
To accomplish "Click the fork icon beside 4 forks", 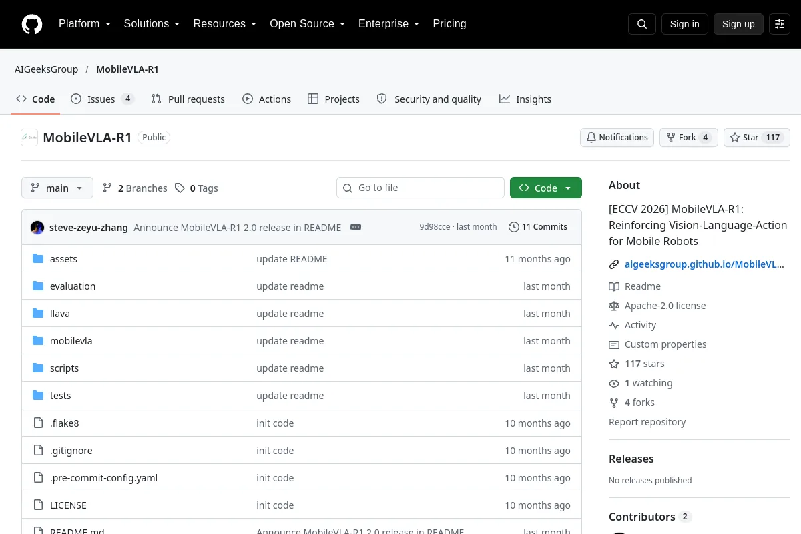I will (614, 403).
